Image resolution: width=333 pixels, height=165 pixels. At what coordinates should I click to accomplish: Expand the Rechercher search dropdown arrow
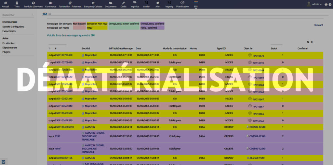coord(32,15)
